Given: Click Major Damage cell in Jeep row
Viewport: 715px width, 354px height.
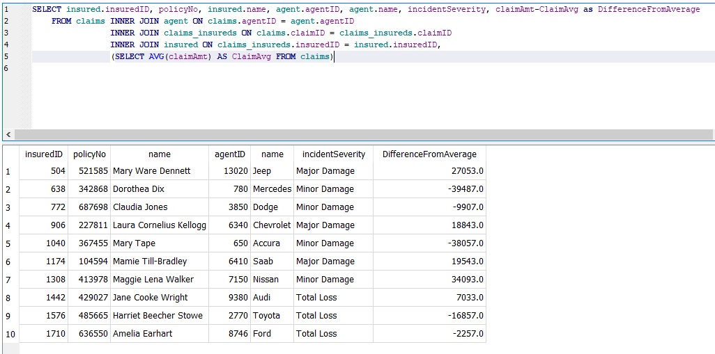Looking at the screenshot, I should tap(334, 171).
